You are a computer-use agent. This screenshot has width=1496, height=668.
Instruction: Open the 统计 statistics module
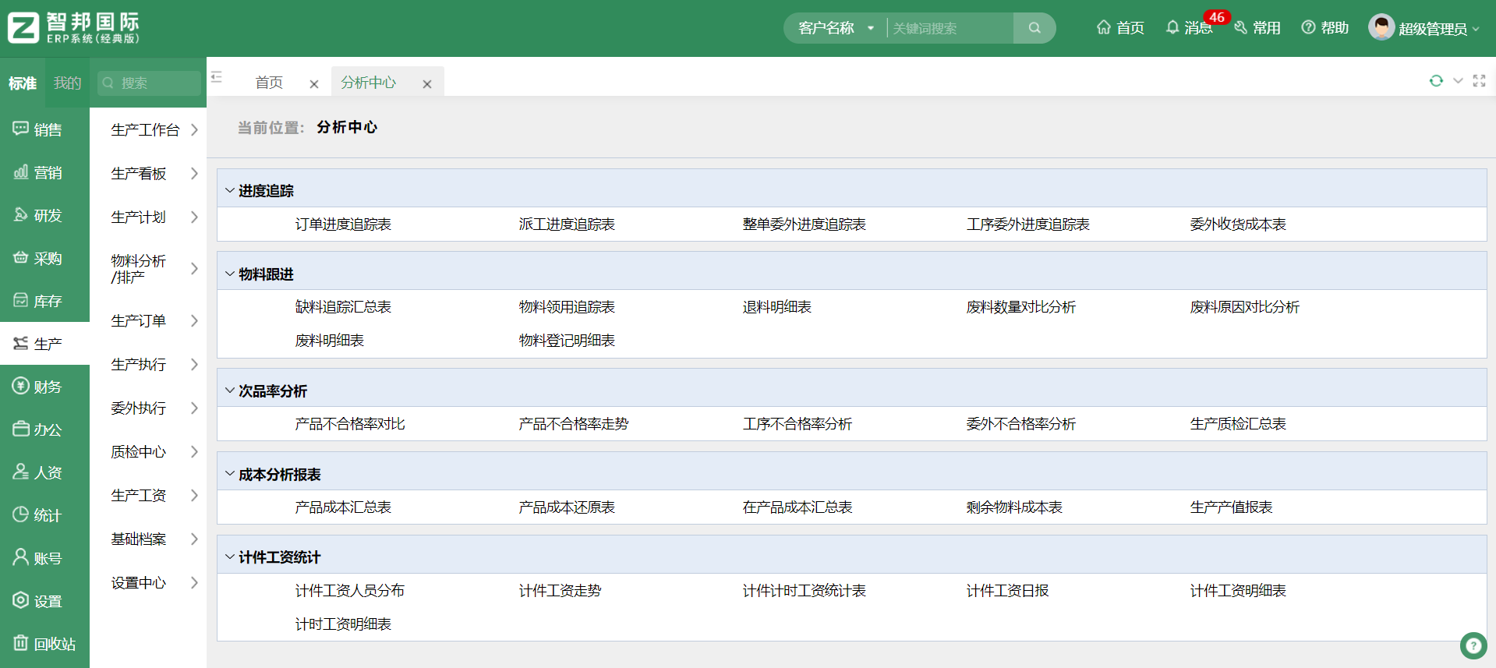tap(44, 515)
